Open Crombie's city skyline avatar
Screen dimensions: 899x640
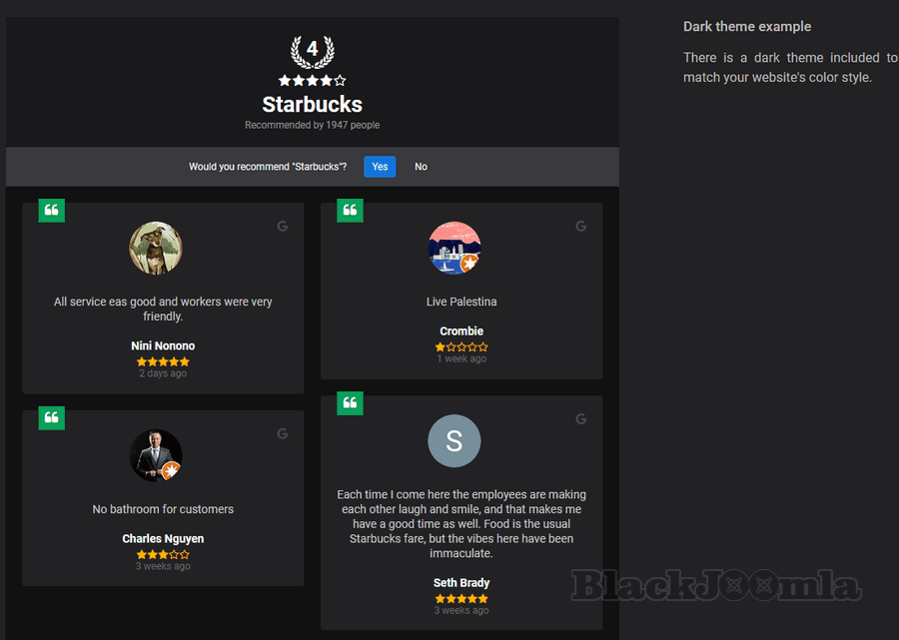[454, 248]
